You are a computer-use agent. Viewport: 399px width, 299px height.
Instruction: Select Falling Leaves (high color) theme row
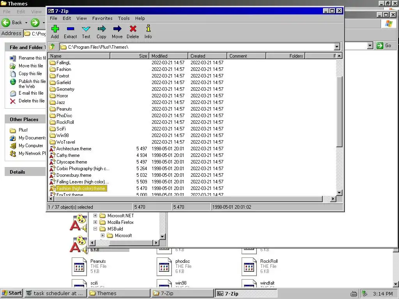click(193, 181)
